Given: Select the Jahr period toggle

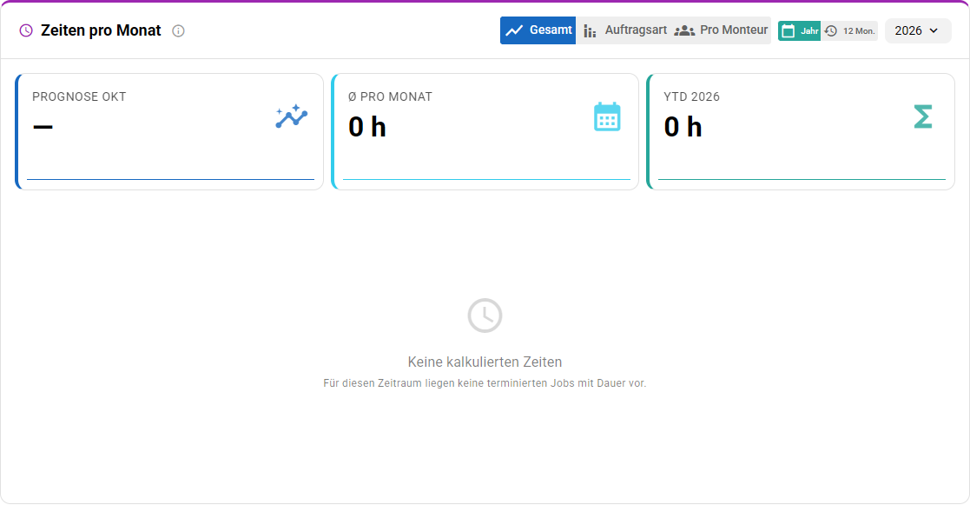Looking at the screenshot, I should 799,31.
